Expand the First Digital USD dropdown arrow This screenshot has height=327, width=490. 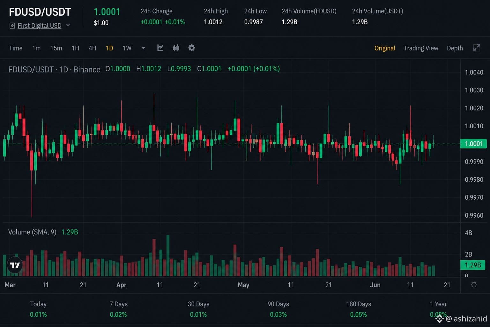coord(68,26)
